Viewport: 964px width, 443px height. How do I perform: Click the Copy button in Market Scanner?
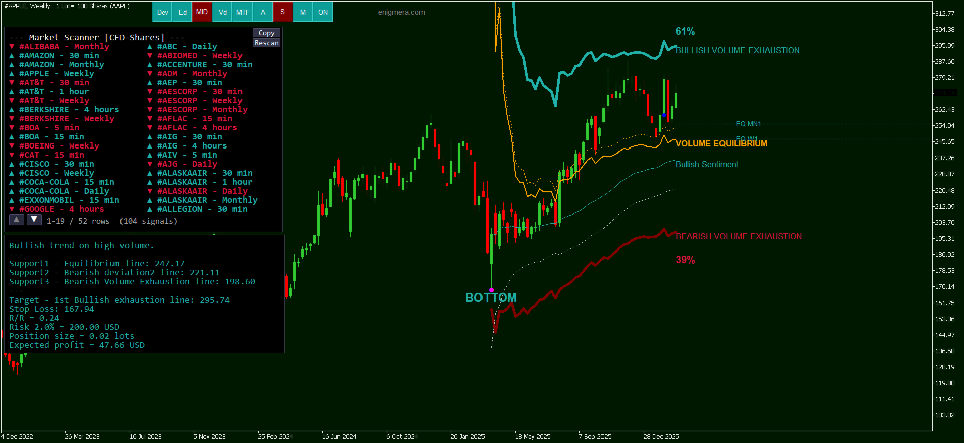pos(266,33)
